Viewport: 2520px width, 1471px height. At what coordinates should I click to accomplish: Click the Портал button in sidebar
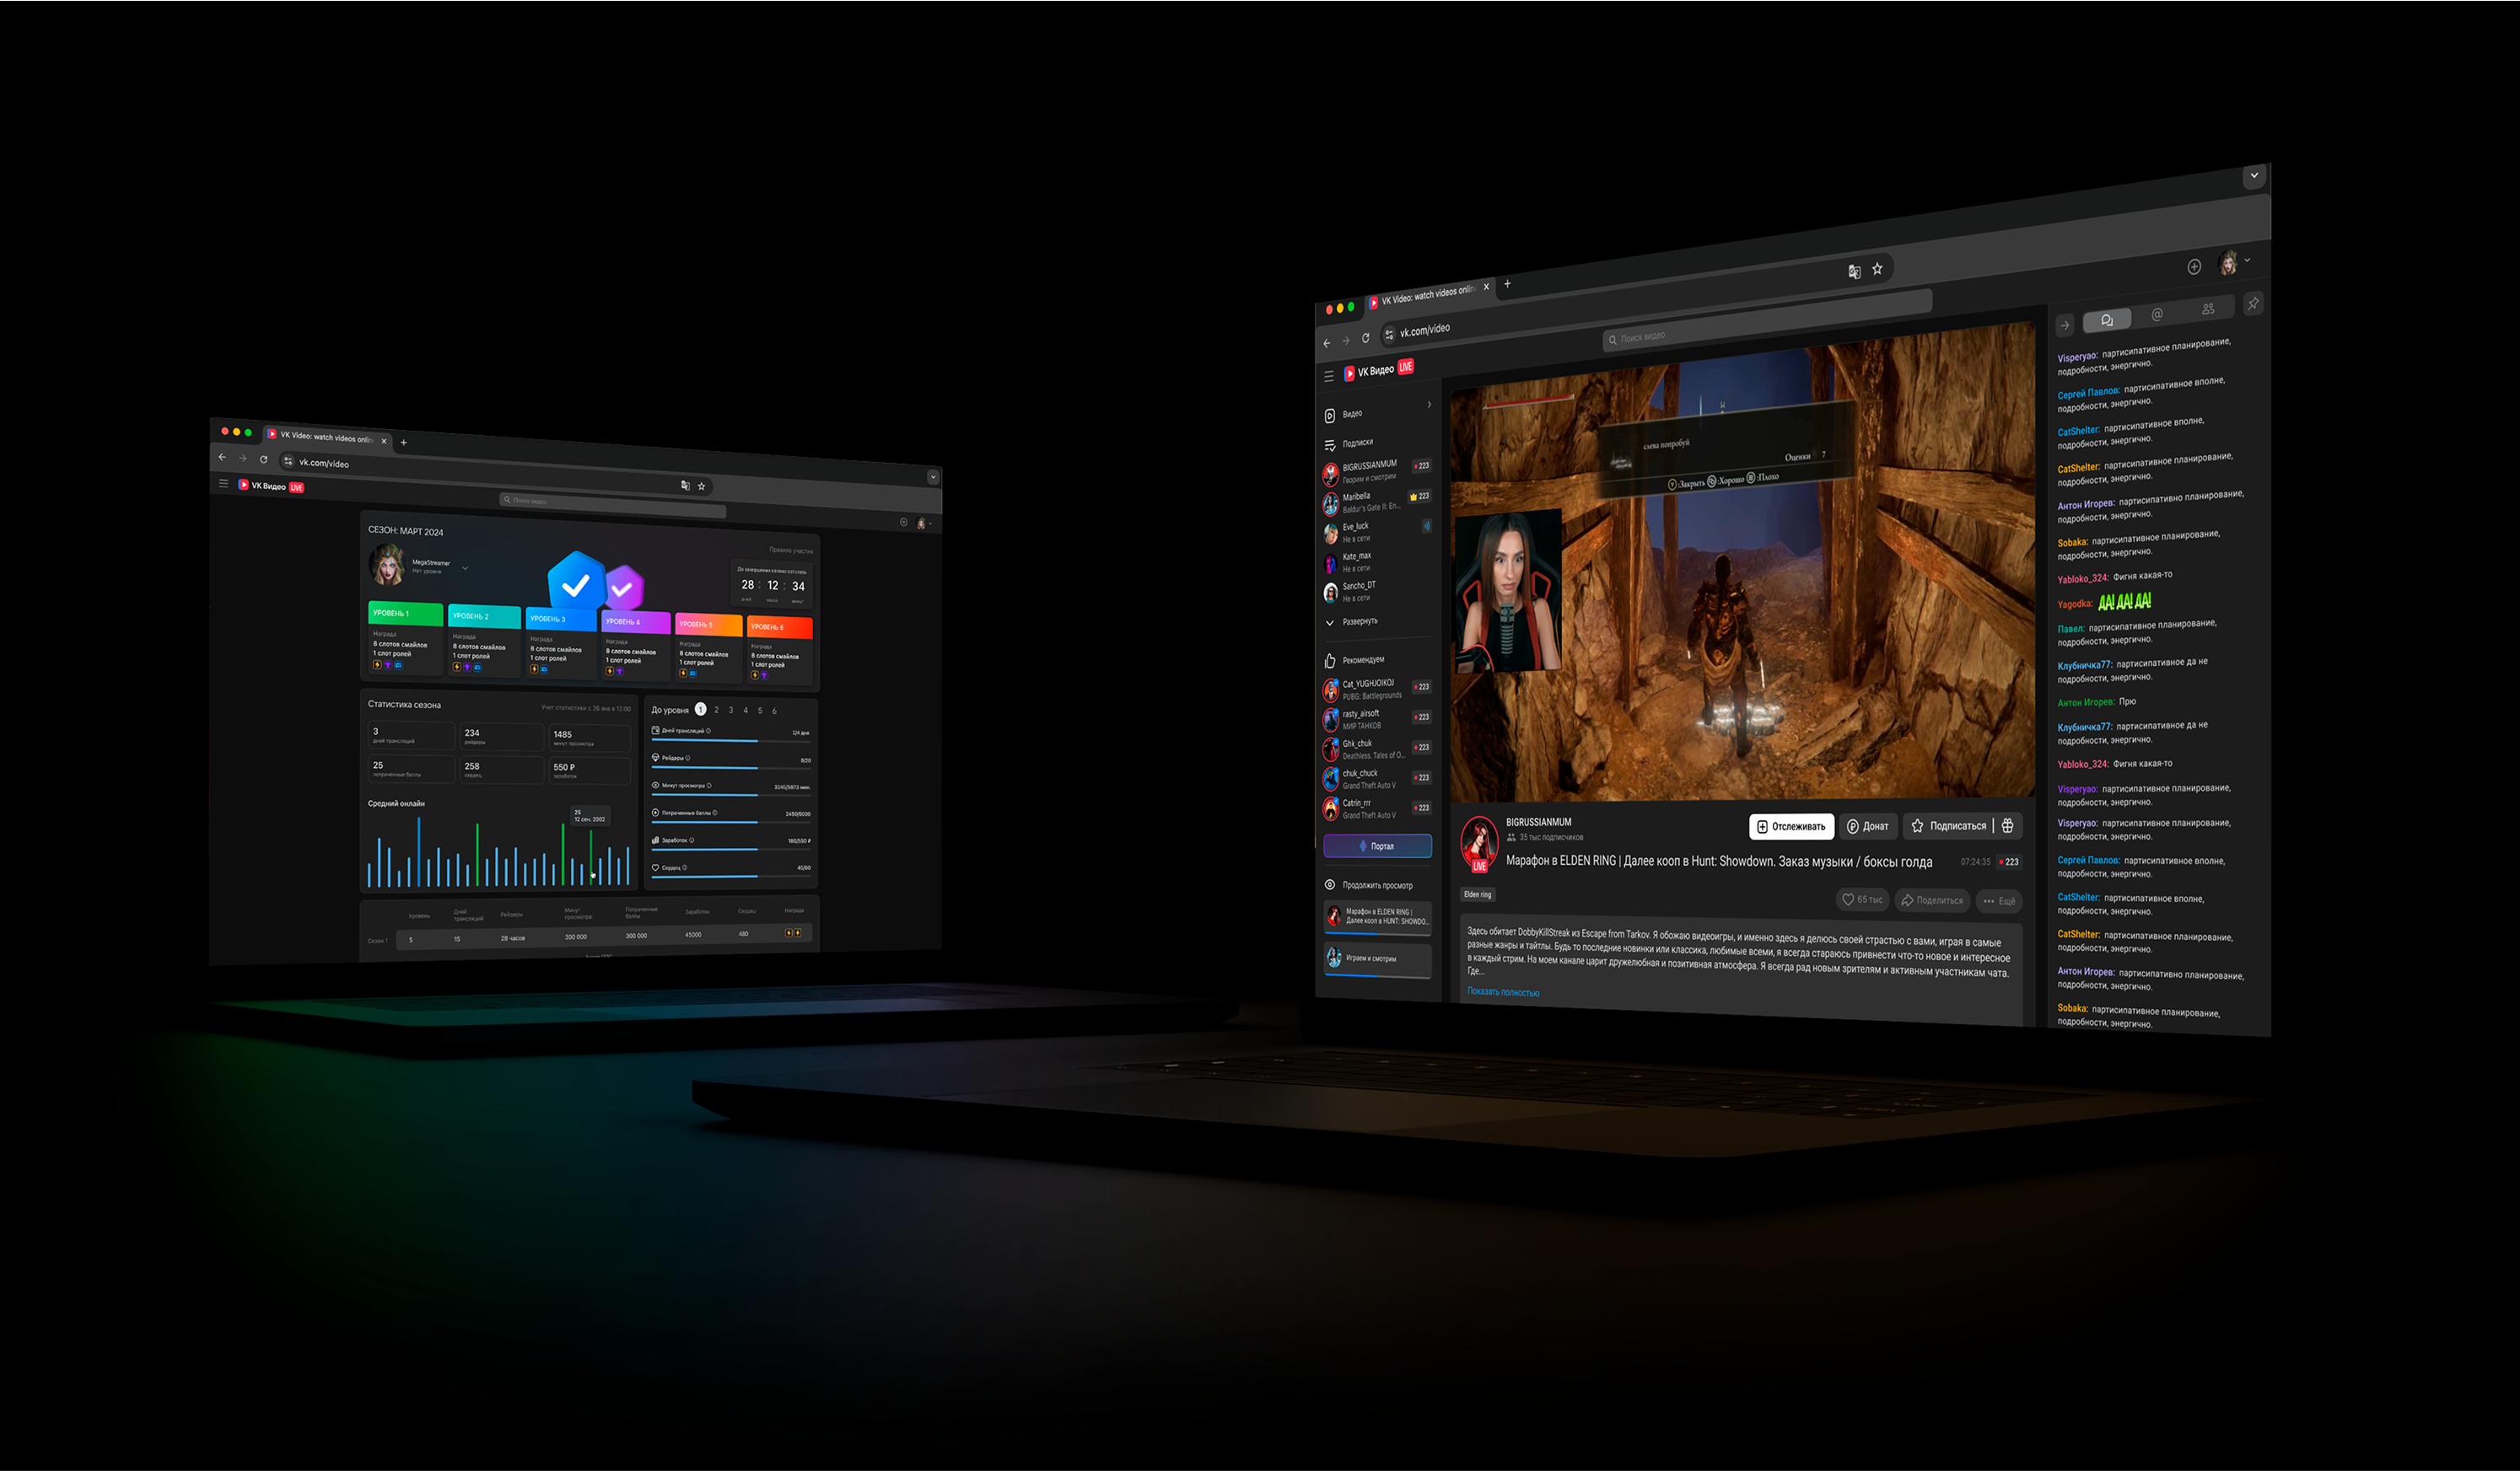[x=1377, y=846]
